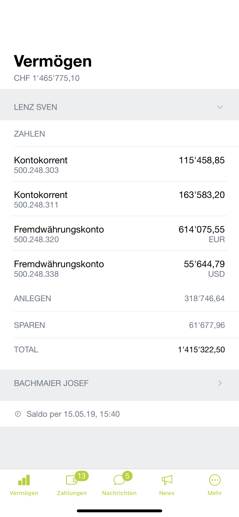Select the SPAREN savings row
This screenshot has height=517, width=239.
click(x=119, y=325)
